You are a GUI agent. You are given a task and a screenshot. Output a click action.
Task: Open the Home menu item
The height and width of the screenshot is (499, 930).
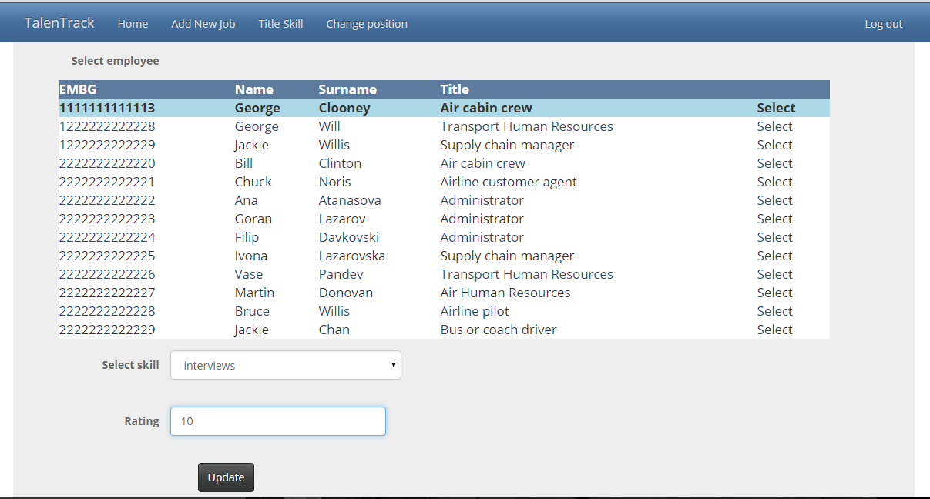click(133, 24)
